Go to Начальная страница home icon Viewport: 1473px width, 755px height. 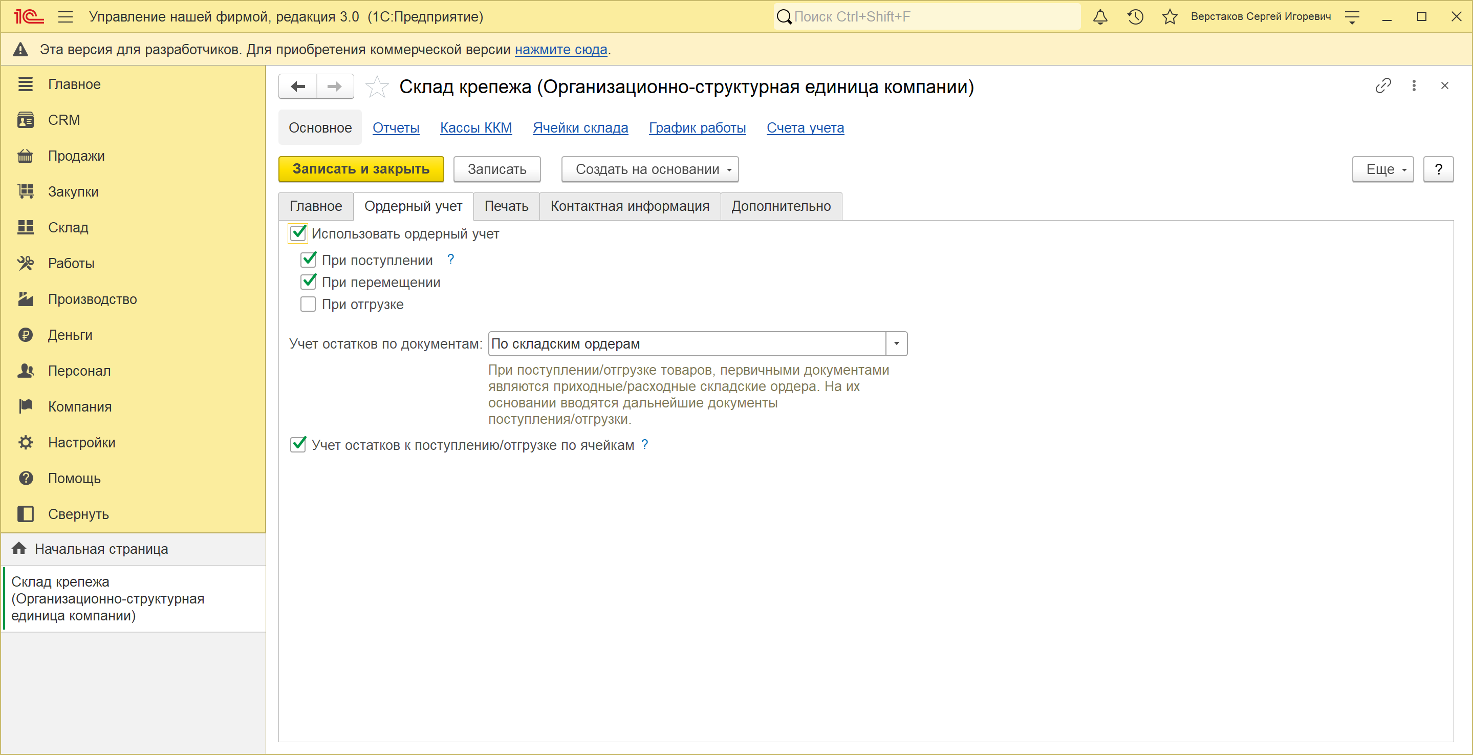click(19, 548)
